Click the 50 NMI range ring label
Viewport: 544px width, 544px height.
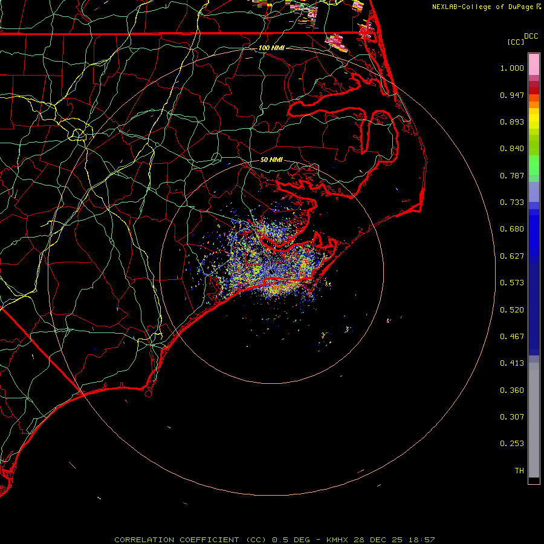point(271,160)
